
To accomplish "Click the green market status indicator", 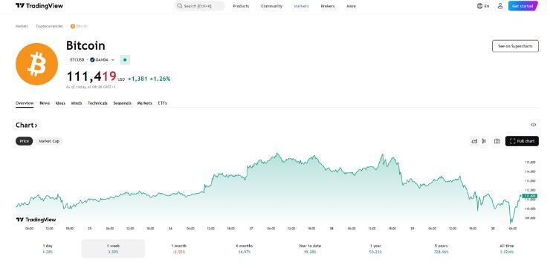I will coord(125,60).
